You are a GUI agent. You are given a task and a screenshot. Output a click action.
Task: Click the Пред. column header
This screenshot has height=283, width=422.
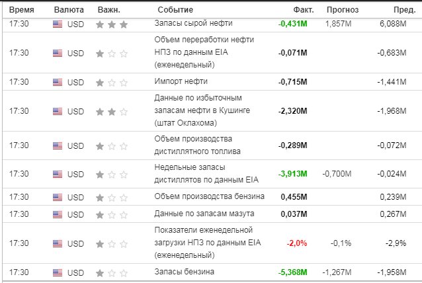coord(405,10)
